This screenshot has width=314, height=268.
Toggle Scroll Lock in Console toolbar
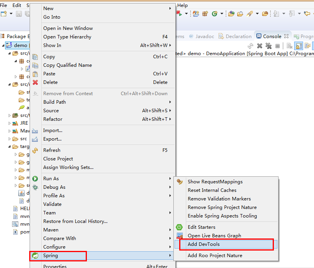pyautogui.click(x=298, y=46)
